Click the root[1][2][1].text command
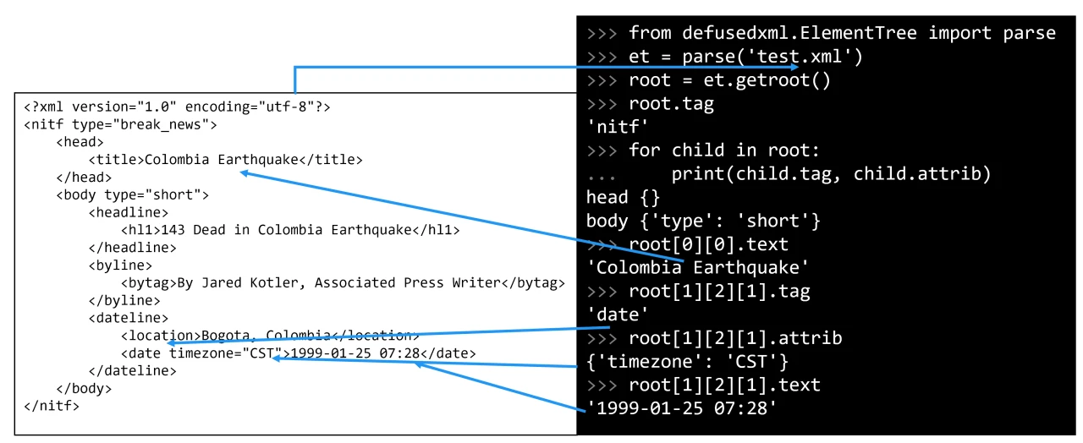 pyautogui.click(x=724, y=386)
